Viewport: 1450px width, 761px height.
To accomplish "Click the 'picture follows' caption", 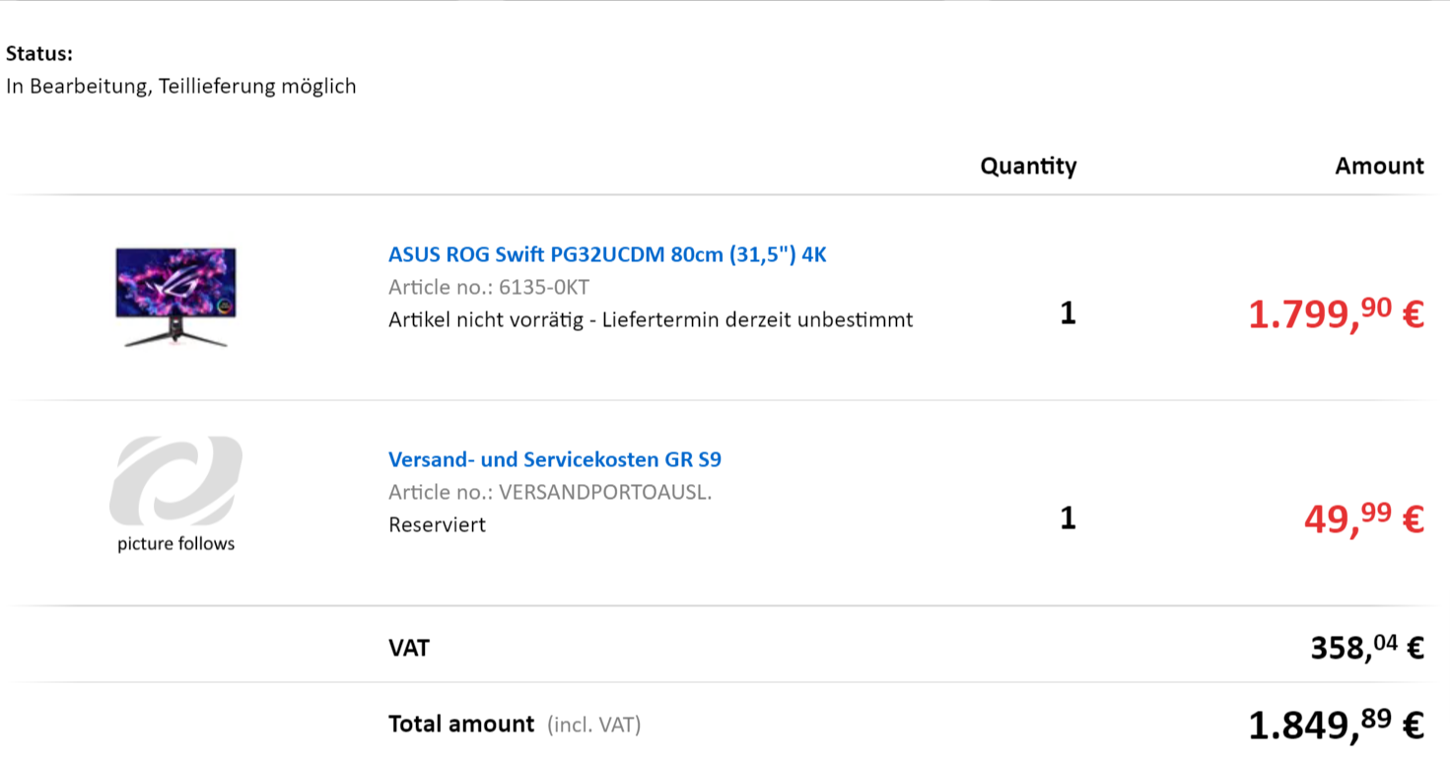I will [x=176, y=543].
